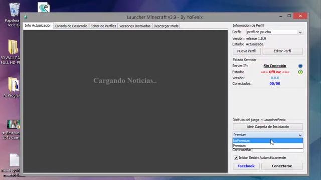Choose NoPremium from the dropdown list
This screenshot has height=180, width=321.
tap(268, 141)
